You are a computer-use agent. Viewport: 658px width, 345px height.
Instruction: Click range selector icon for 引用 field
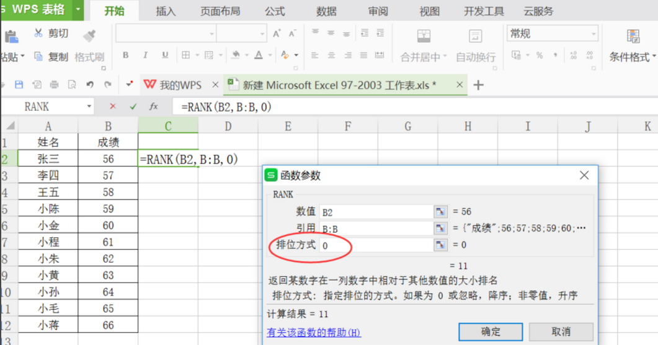click(x=440, y=228)
